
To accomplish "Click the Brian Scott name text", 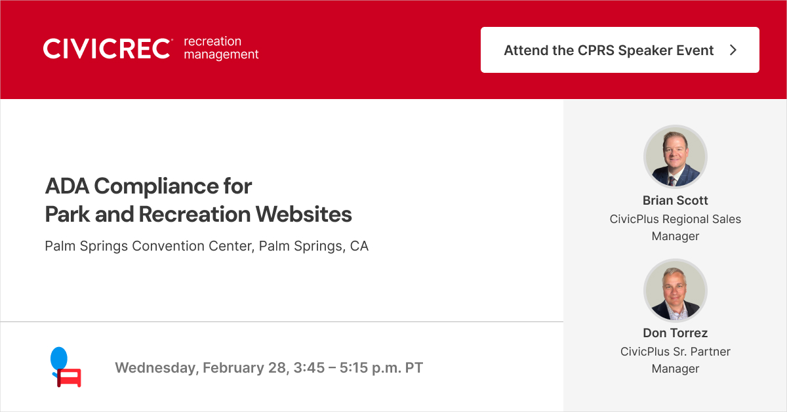I will [675, 201].
